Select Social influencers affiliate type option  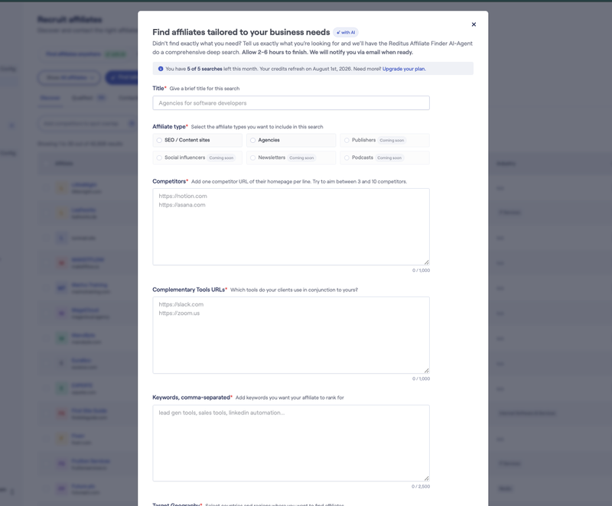pyautogui.click(x=197, y=158)
